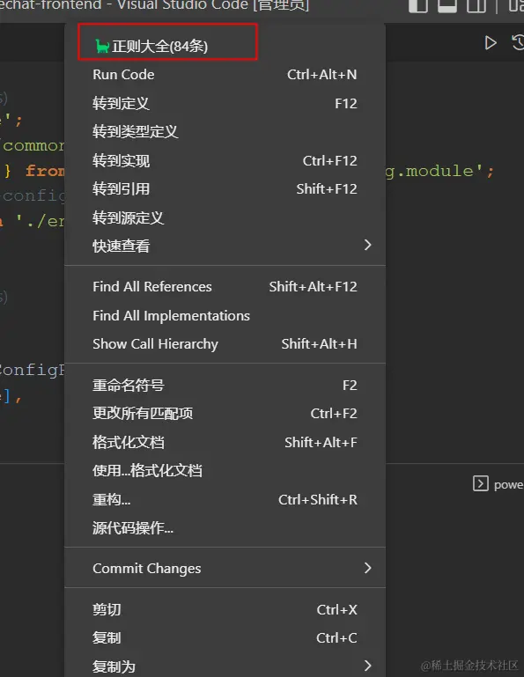The image size is (524, 677).
Task: Choose 格式化文档 menu item
Action: [x=225, y=442]
